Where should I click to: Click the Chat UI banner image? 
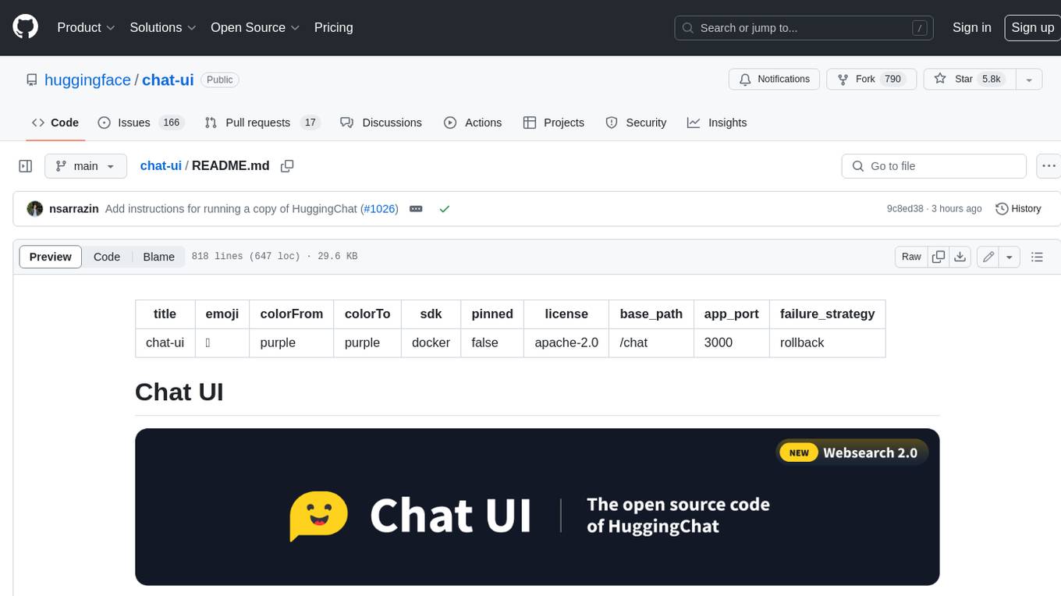pos(537,507)
